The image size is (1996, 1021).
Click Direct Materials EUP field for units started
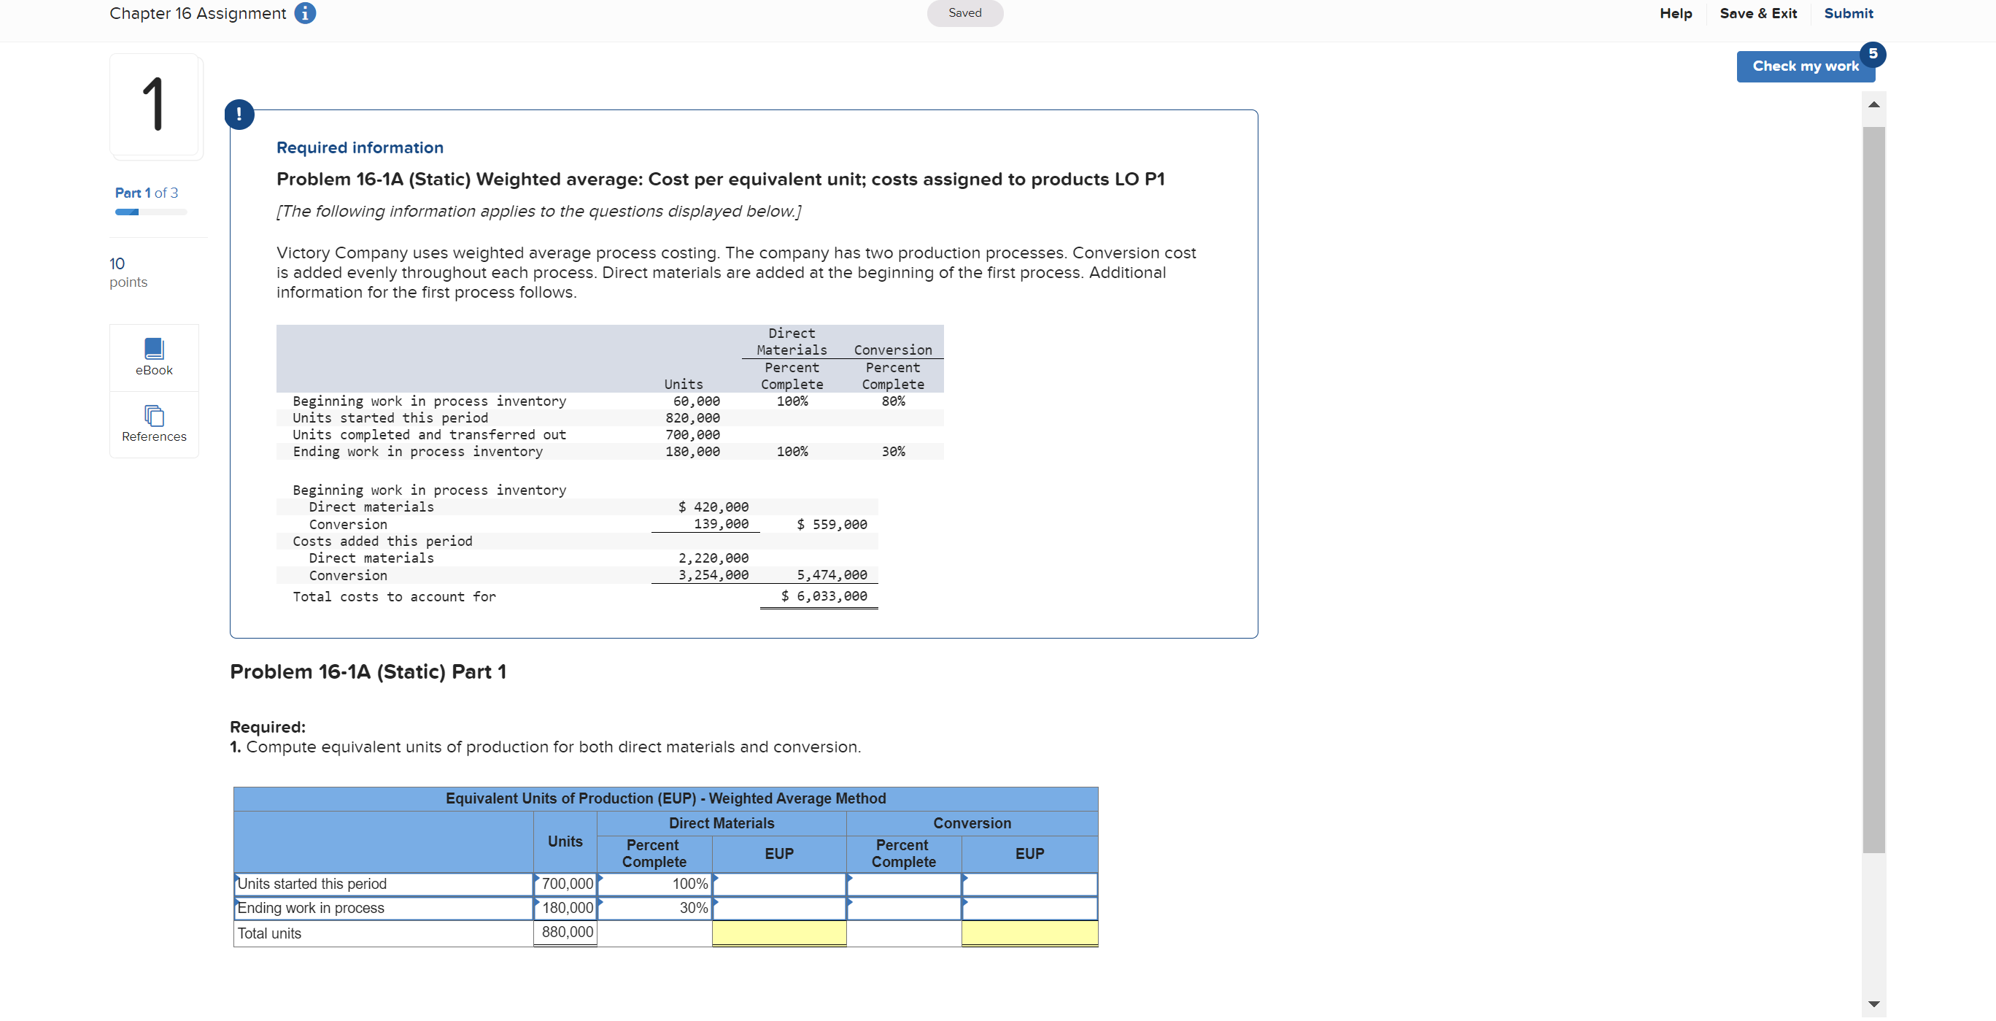point(778,884)
